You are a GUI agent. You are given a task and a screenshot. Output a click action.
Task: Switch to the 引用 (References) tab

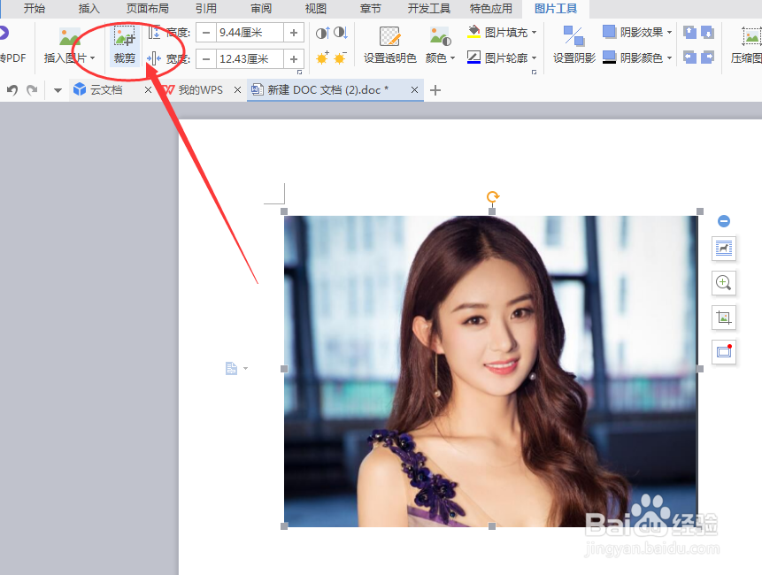tap(206, 9)
